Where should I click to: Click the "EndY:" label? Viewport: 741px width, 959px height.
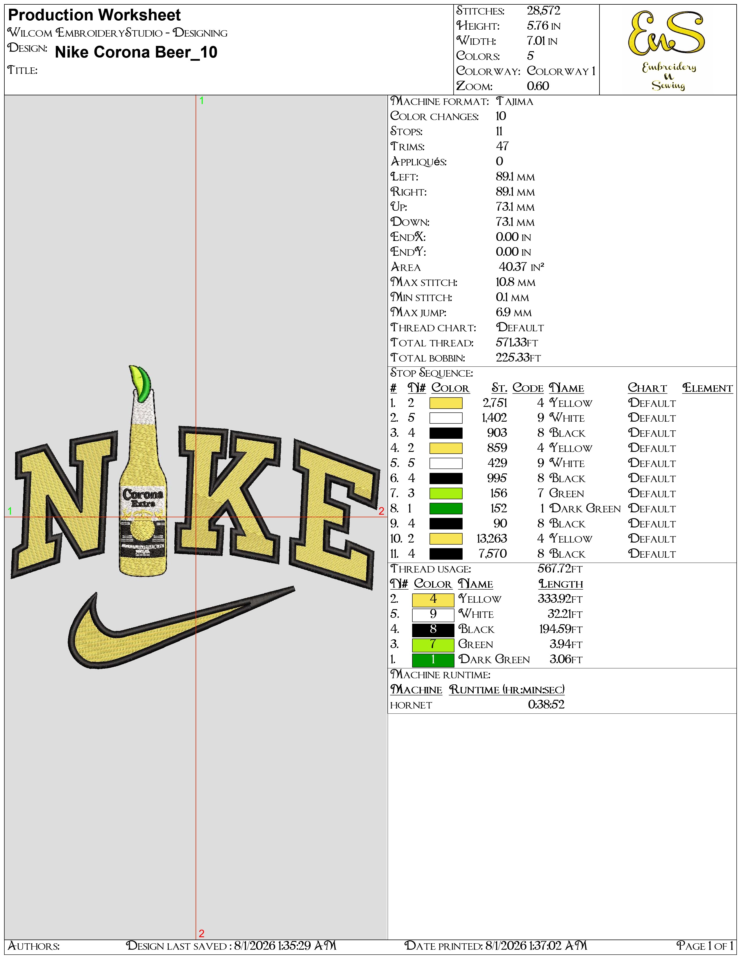point(408,252)
